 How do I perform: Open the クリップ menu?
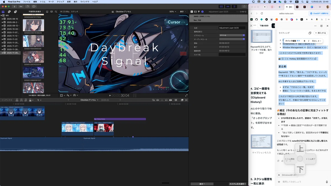(60, 2)
